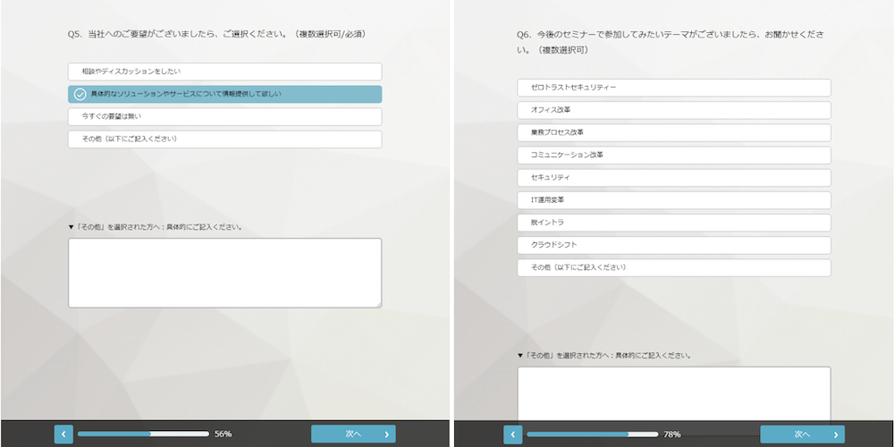Select Q6 その他 (以下にご記入ください) option

[x=673, y=267]
